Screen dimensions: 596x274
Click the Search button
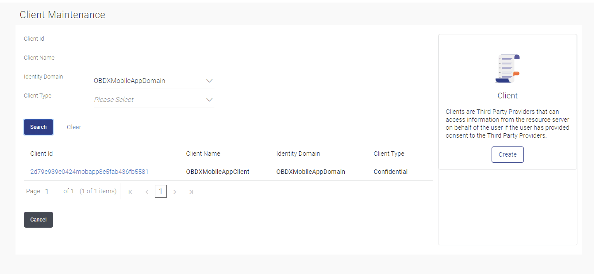(38, 127)
